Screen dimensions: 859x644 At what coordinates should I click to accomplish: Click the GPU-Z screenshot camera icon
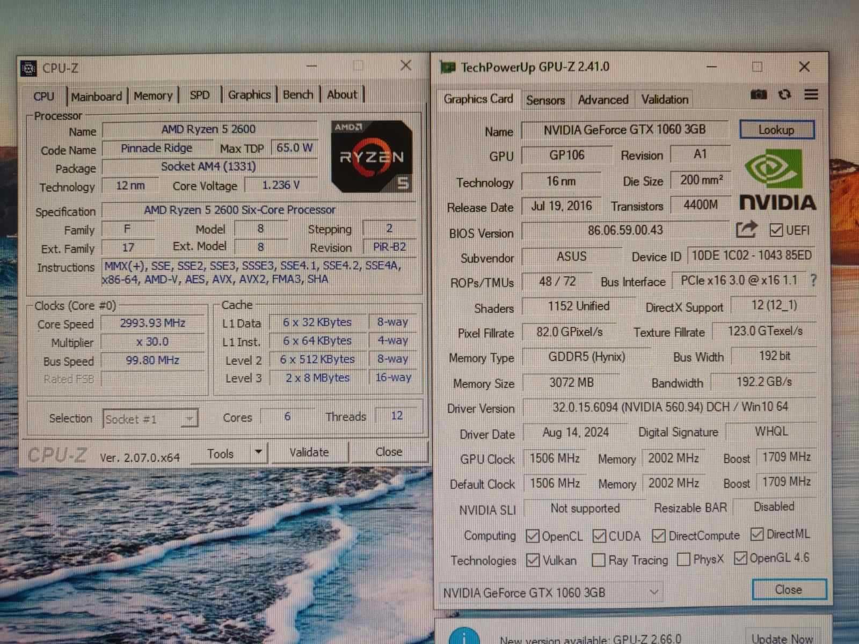758,94
